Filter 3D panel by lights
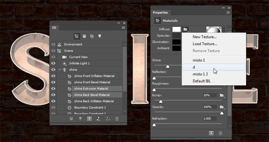Viewport: 269px width, 142px height. coord(100,36)
